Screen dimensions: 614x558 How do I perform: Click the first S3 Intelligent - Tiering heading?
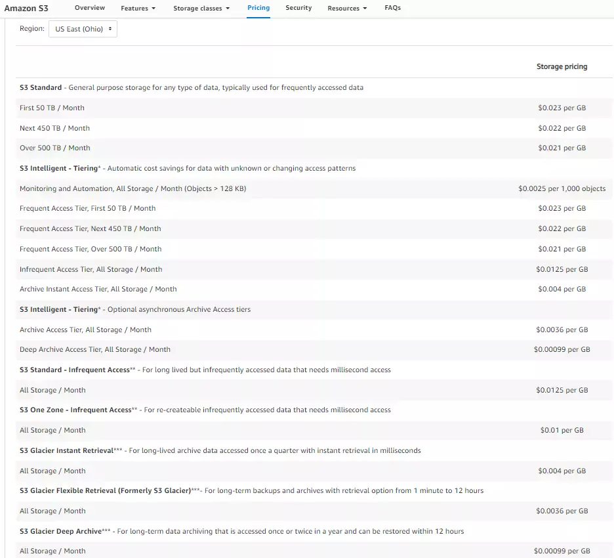59,168
